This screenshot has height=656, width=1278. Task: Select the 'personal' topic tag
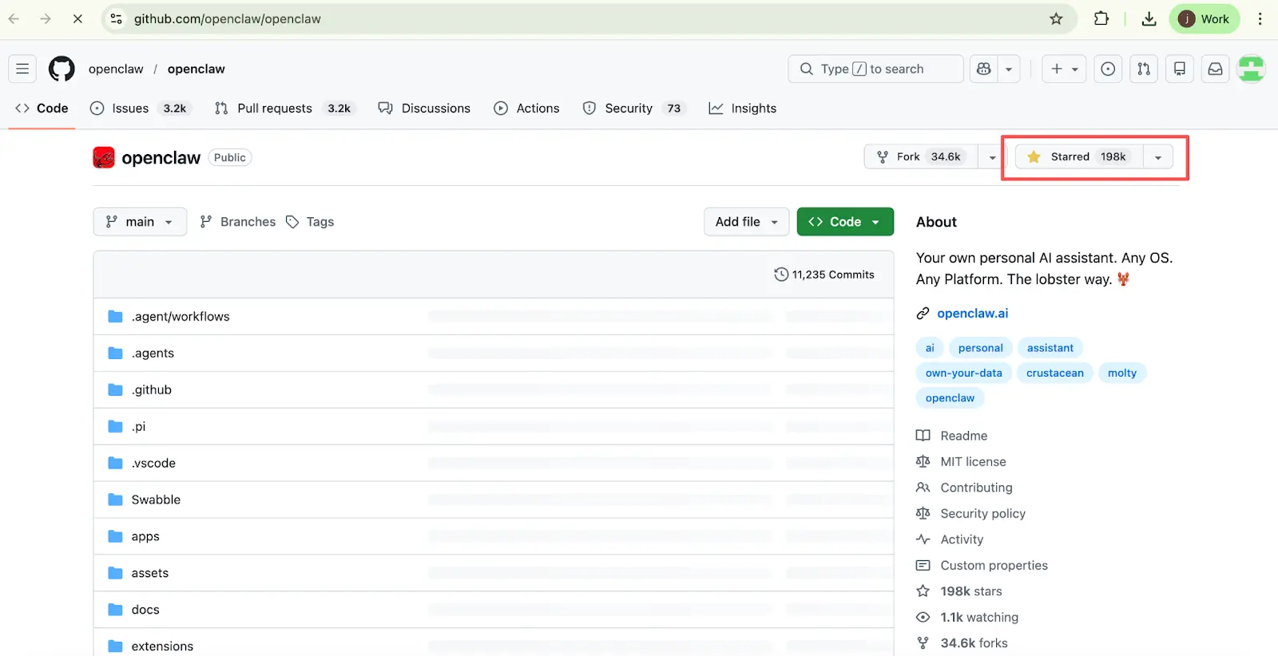coord(981,348)
